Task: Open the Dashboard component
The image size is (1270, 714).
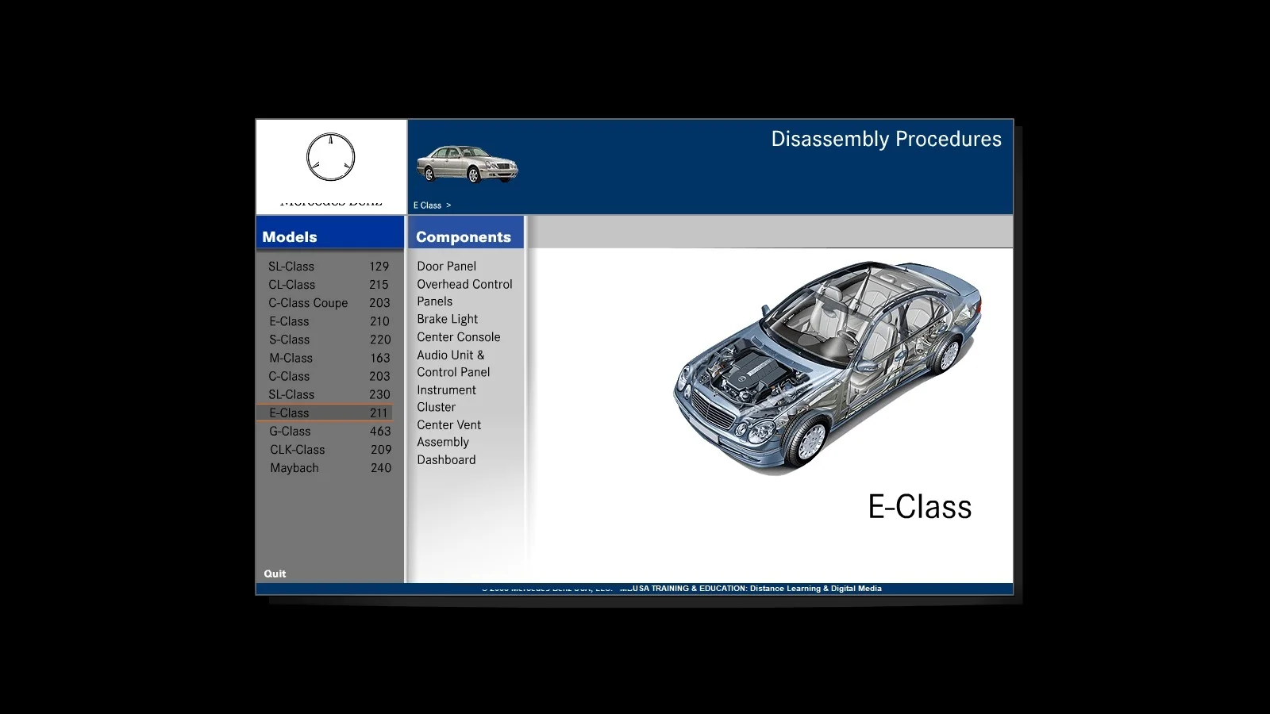Action: coord(446,460)
